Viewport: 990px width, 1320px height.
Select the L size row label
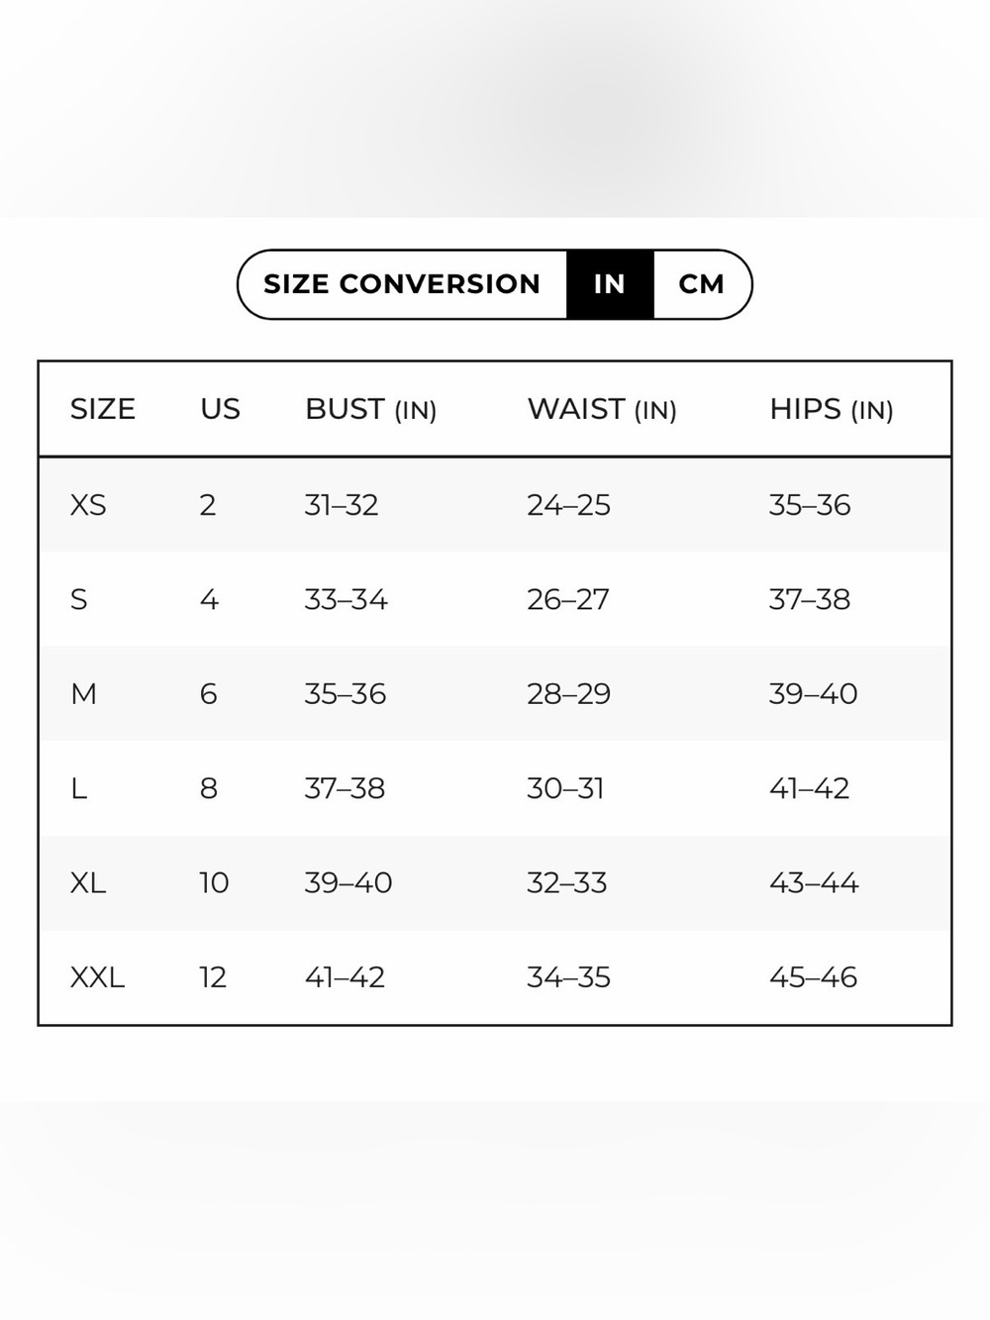click(x=79, y=789)
